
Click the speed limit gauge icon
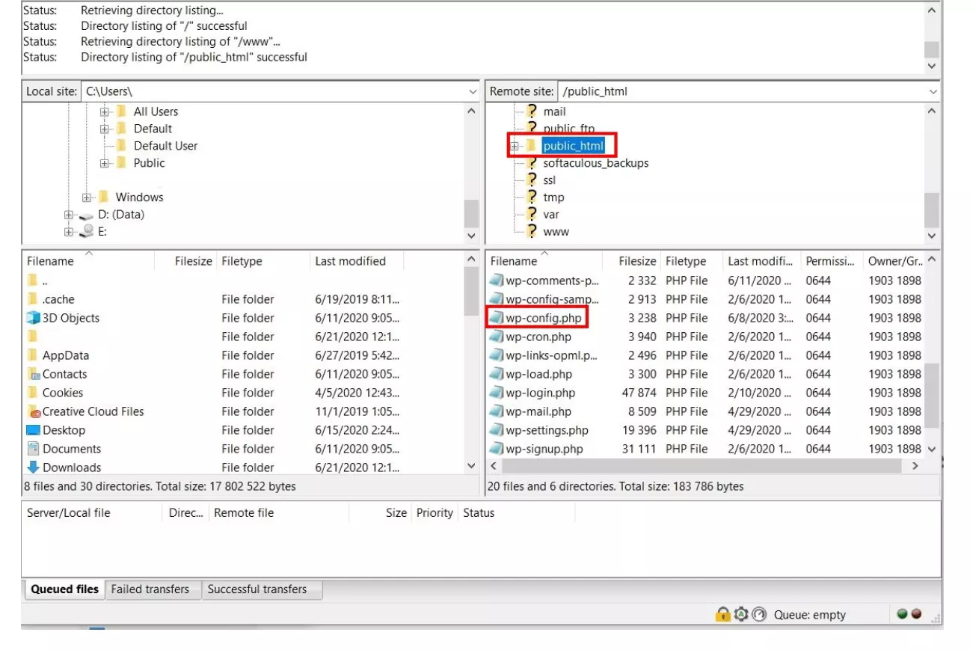(x=759, y=615)
